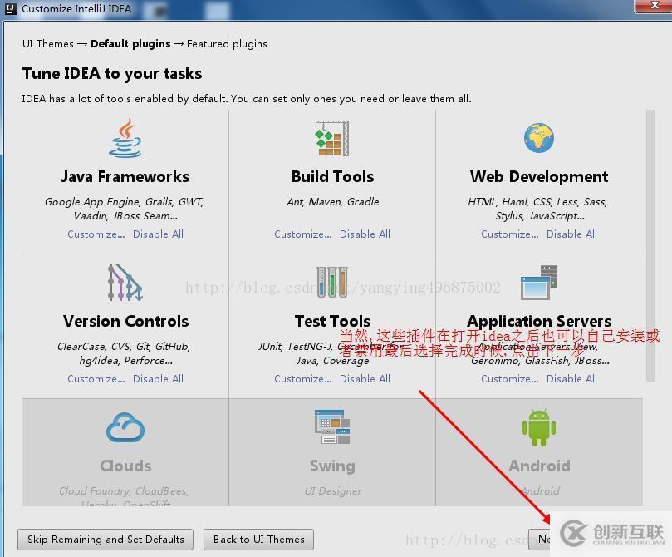The width and height of the screenshot is (672, 557).
Task: Click the Java Frameworks coffee cup icon
Action: click(x=125, y=139)
